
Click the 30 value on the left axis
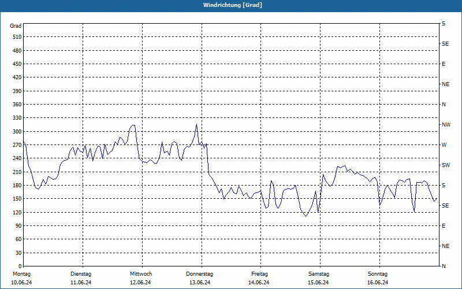(18, 253)
